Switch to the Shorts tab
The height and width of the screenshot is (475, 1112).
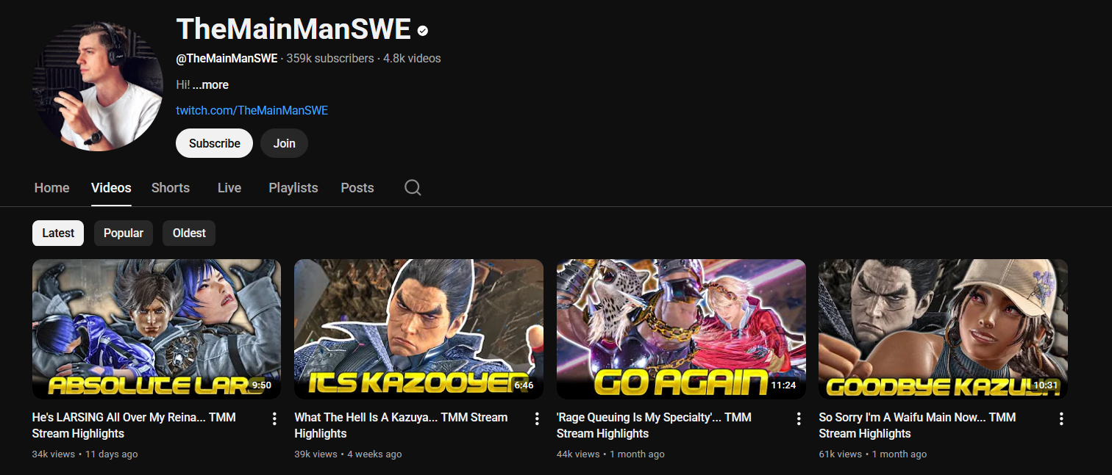point(171,188)
